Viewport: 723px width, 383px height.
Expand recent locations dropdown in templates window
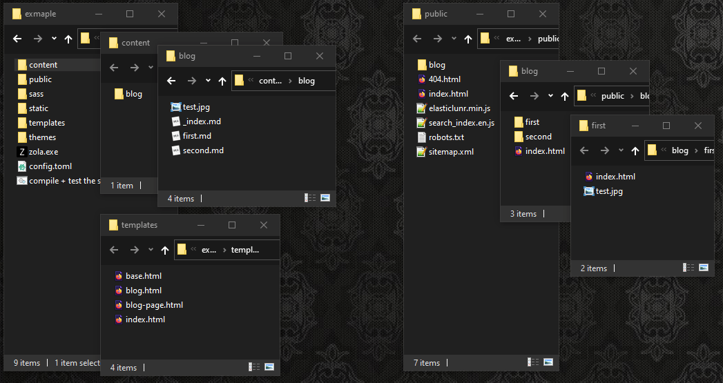click(x=151, y=250)
